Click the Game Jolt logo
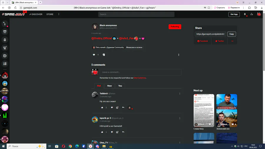The height and width of the screenshot is (149, 265). pyautogui.click(x=13, y=14)
